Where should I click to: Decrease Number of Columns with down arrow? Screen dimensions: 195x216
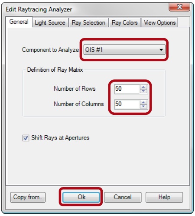click(x=143, y=106)
